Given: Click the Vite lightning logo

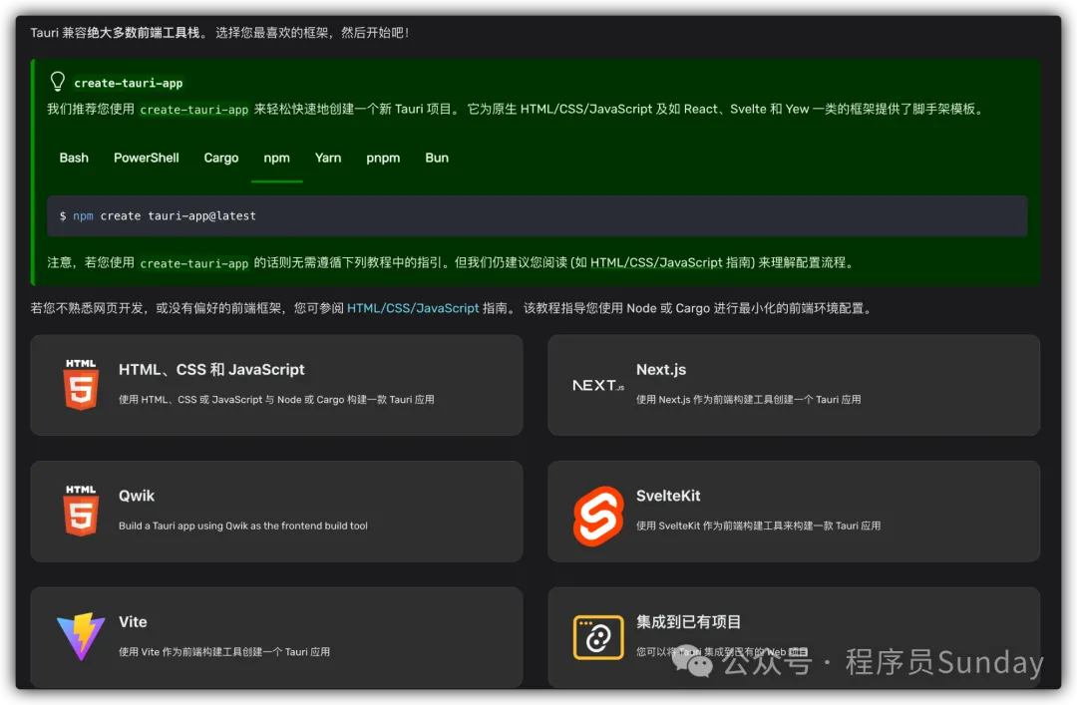Looking at the screenshot, I should pyautogui.click(x=81, y=637).
